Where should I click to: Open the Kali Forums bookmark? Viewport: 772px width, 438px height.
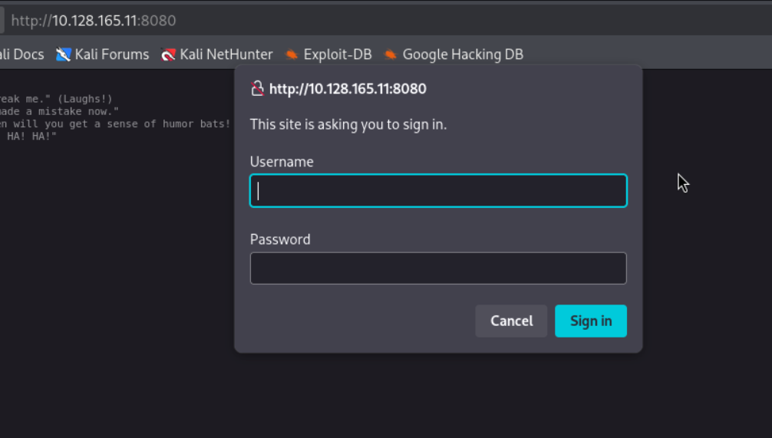click(102, 54)
